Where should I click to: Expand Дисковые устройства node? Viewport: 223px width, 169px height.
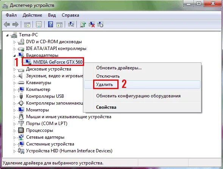pyautogui.click(x=14, y=69)
